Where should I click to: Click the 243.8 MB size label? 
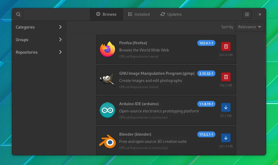coord(226,55)
